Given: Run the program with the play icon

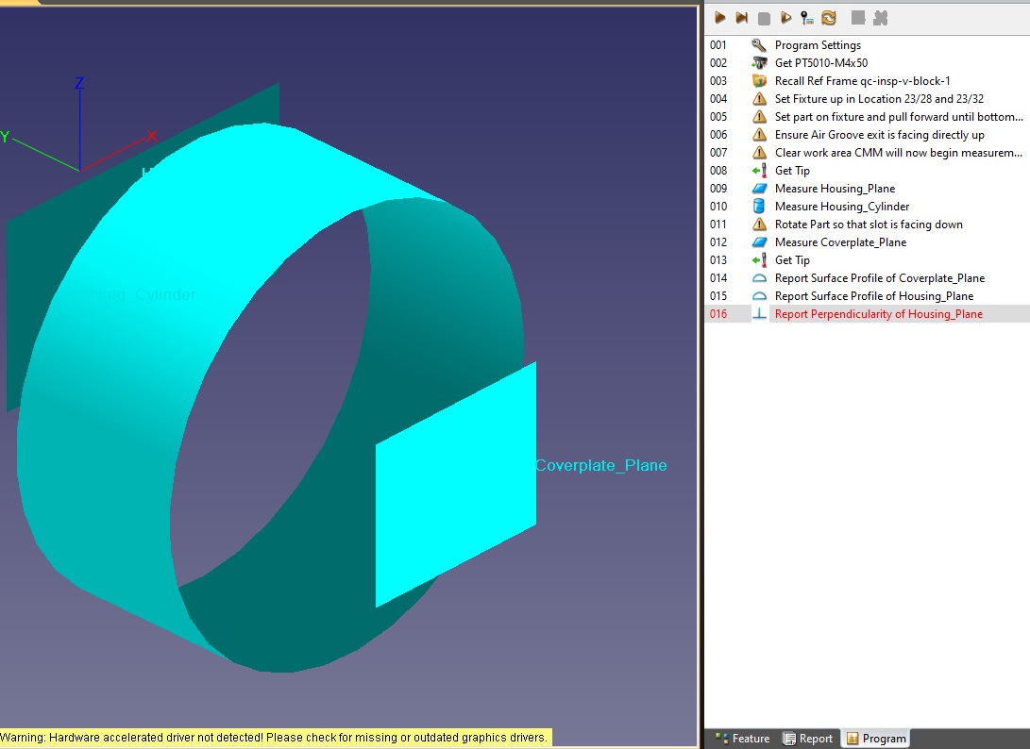Looking at the screenshot, I should [720, 18].
